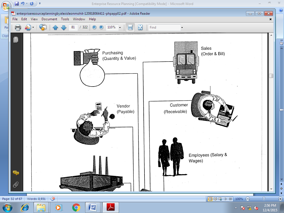Image resolution: width=284 pixels, height=213 pixels.
Task: Open Google Chrome from taskbar
Action: (76, 207)
